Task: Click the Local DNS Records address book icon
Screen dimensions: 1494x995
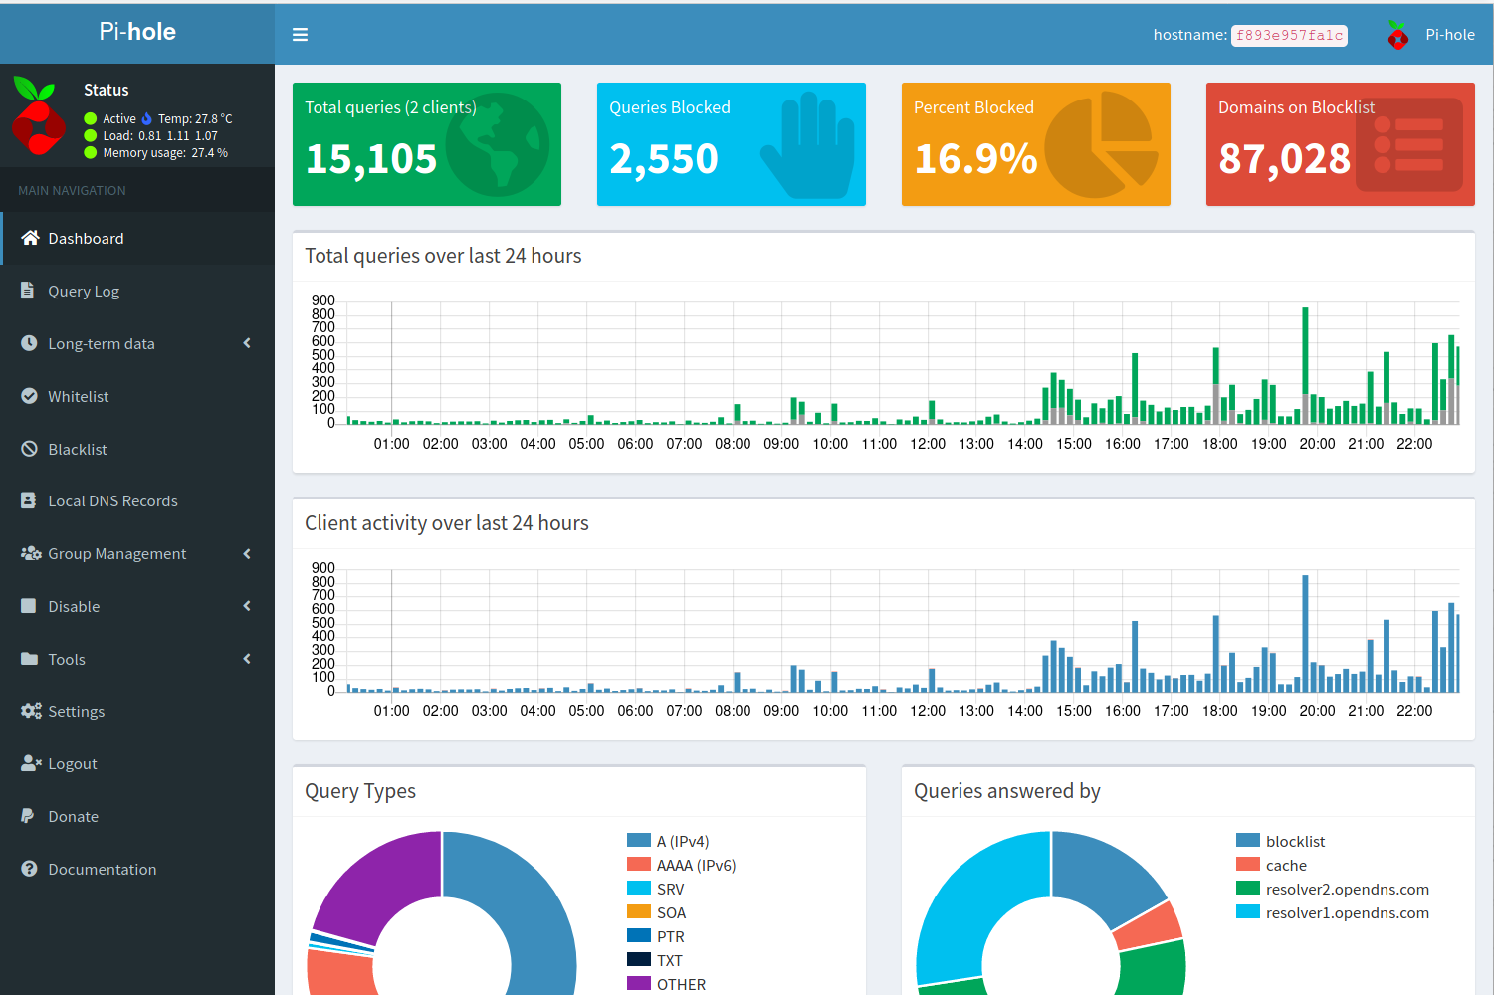Action: coord(29,500)
